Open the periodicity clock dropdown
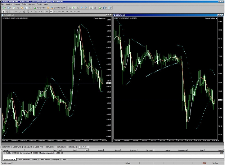The width and height of the screenshot is (225, 165). (x=105, y=8)
